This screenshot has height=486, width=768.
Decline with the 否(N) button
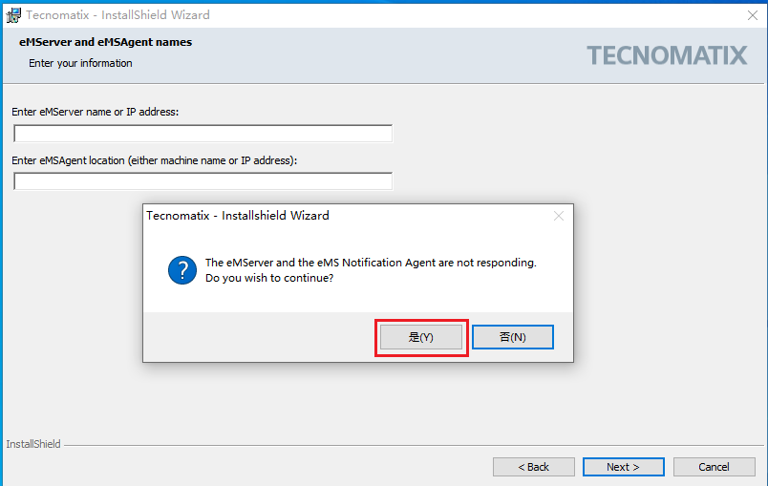point(513,337)
